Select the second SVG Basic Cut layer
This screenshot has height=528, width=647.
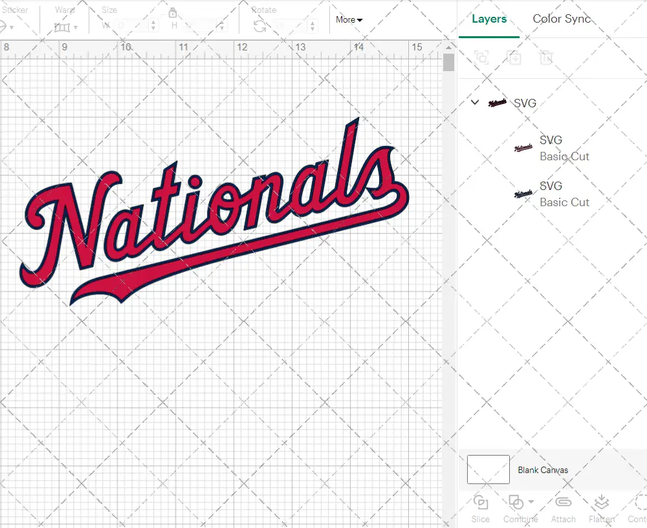(564, 194)
